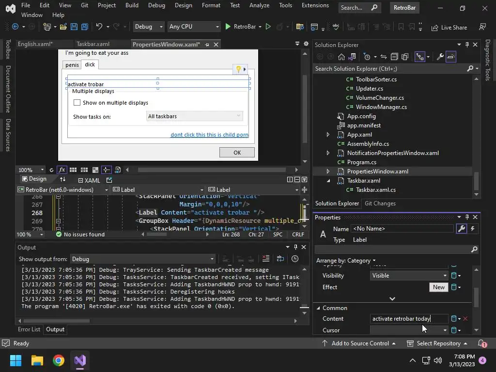Open the Debug configuration dropdown
This screenshot has height=372, width=496.
[x=148, y=27]
